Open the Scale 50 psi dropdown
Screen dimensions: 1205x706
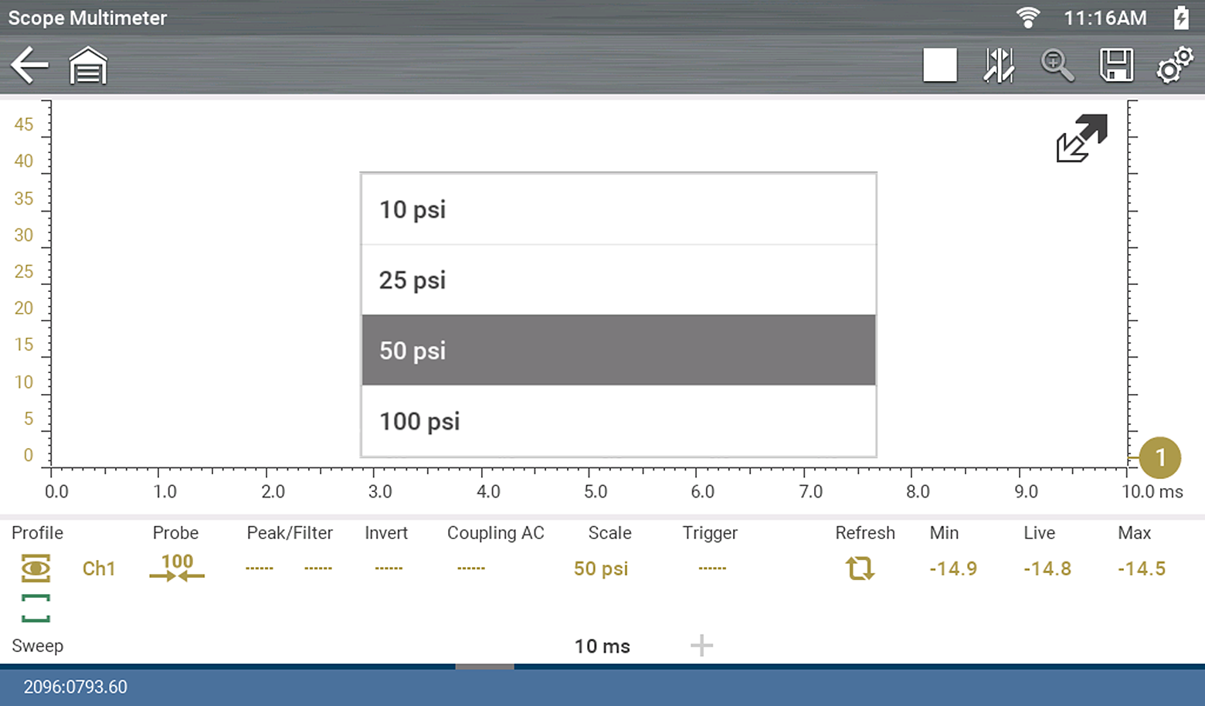tap(601, 569)
